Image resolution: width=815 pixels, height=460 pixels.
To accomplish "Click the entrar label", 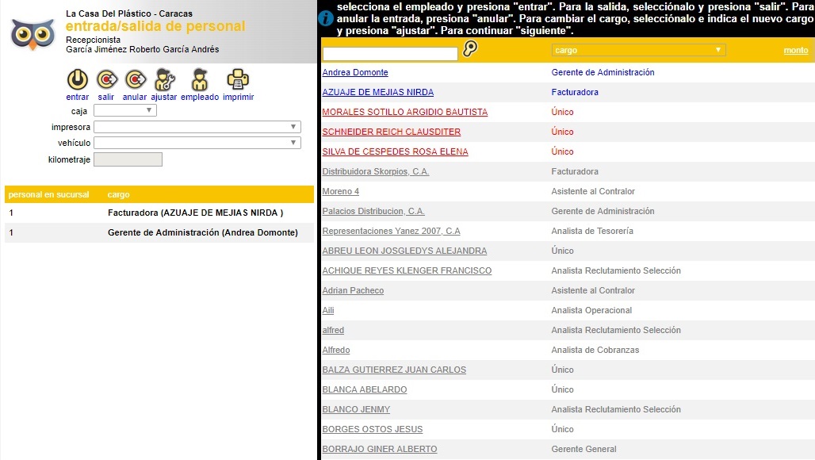I will point(78,98).
